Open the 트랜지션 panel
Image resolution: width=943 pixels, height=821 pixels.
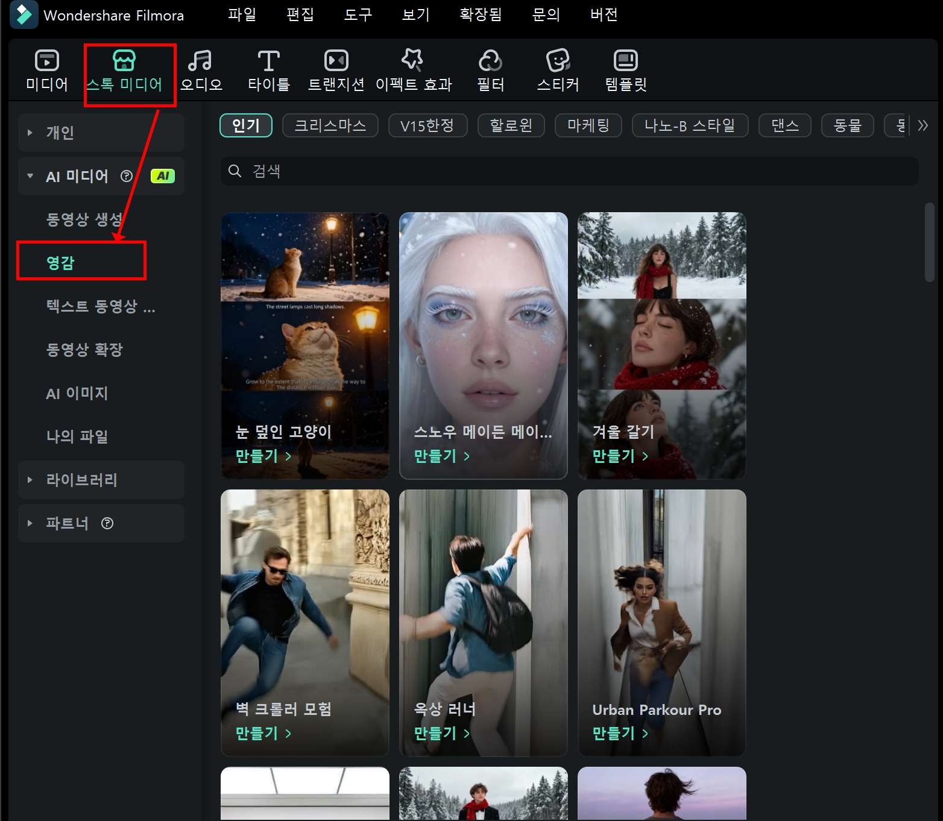(336, 69)
